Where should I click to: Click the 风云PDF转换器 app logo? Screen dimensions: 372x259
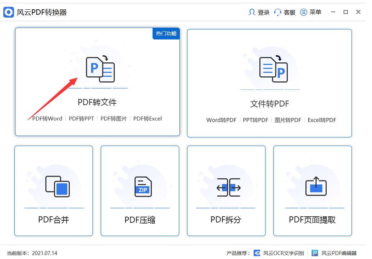click(9, 12)
